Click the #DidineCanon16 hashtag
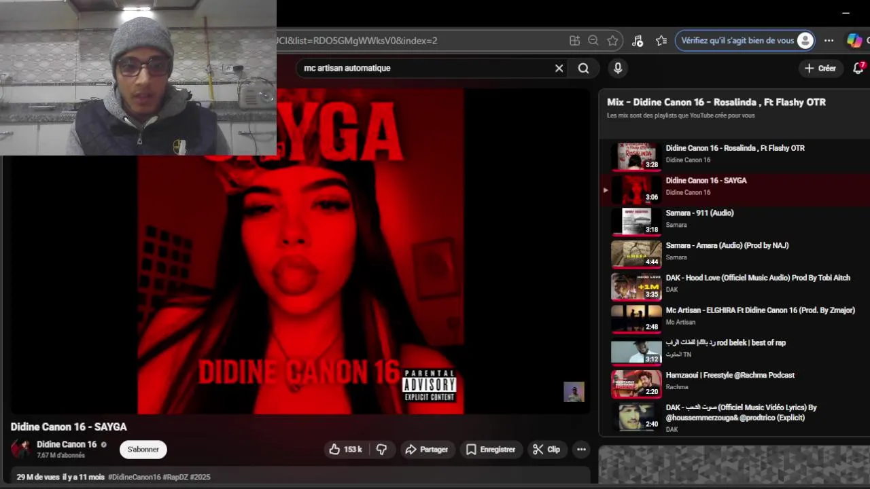This screenshot has height=489, width=870. (135, 477)
